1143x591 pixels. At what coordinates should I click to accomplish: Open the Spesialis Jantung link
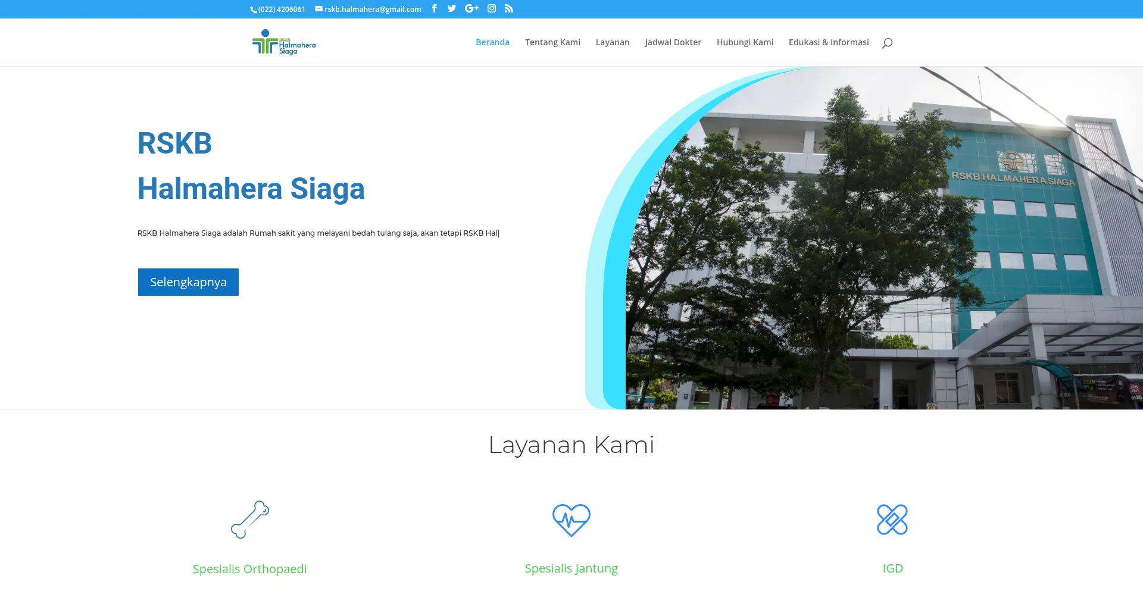(571, 568)
